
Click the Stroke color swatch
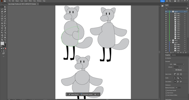click(x=4, y=45)
